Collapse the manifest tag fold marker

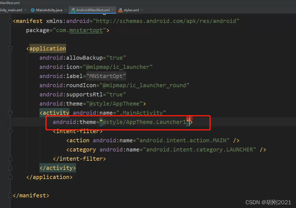(x=10, y=21)
